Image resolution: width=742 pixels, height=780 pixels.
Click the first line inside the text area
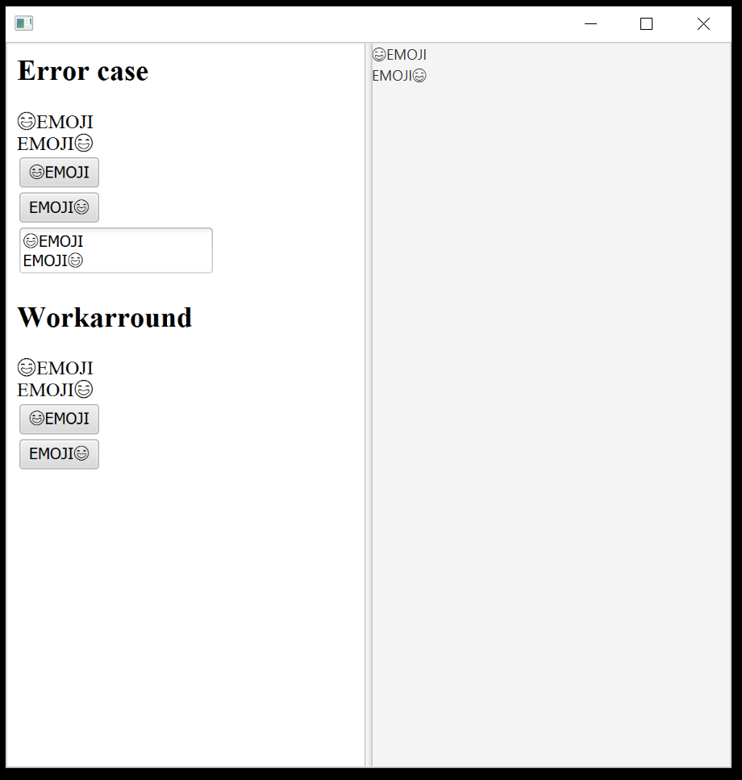(x=53, y=241)
